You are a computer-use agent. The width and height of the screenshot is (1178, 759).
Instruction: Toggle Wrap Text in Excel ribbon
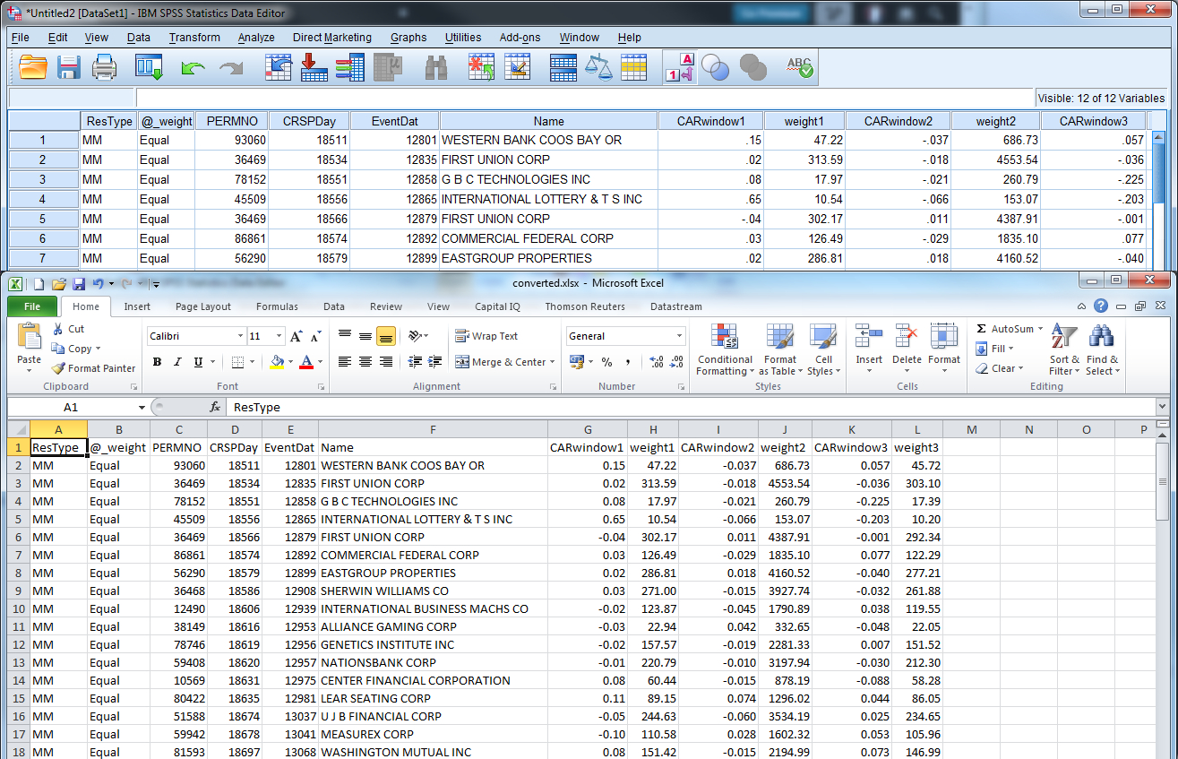[x=486, y=336]
